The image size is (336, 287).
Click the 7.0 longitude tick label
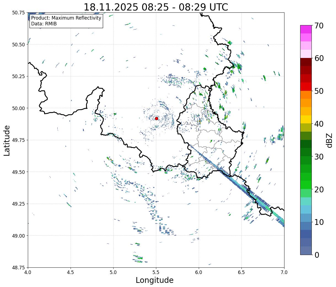point(284,272)
